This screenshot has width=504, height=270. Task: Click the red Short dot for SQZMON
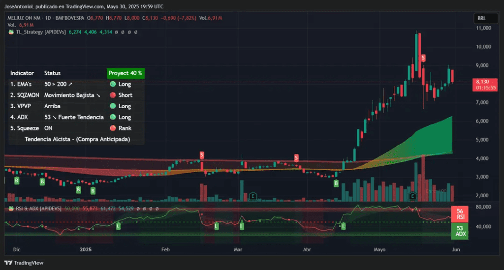112,95
